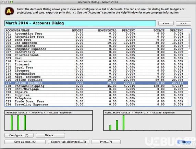Click the accounts list vertical scrollbar thumb
Viewport: 196px width, 149px height.
click(189, 41)
